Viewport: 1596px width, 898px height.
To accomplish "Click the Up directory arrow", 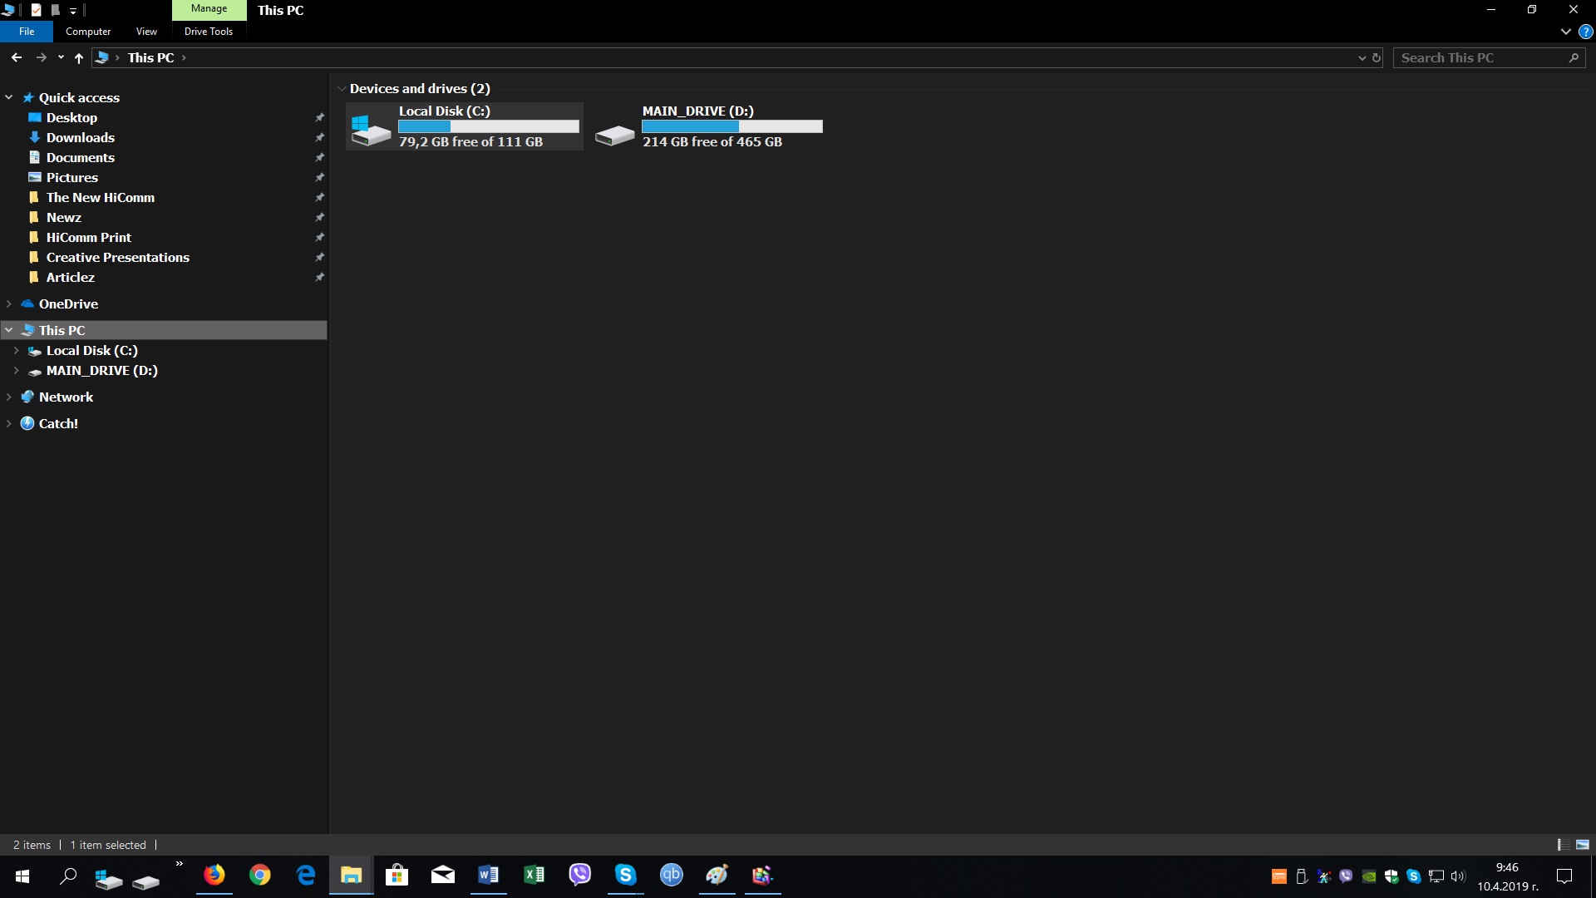I will 79,57.
